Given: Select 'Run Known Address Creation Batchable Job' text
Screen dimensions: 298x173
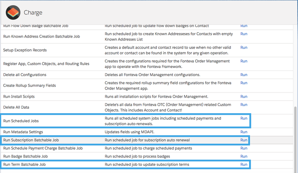Looking at the screenshot, I should (x=41, y=36).
